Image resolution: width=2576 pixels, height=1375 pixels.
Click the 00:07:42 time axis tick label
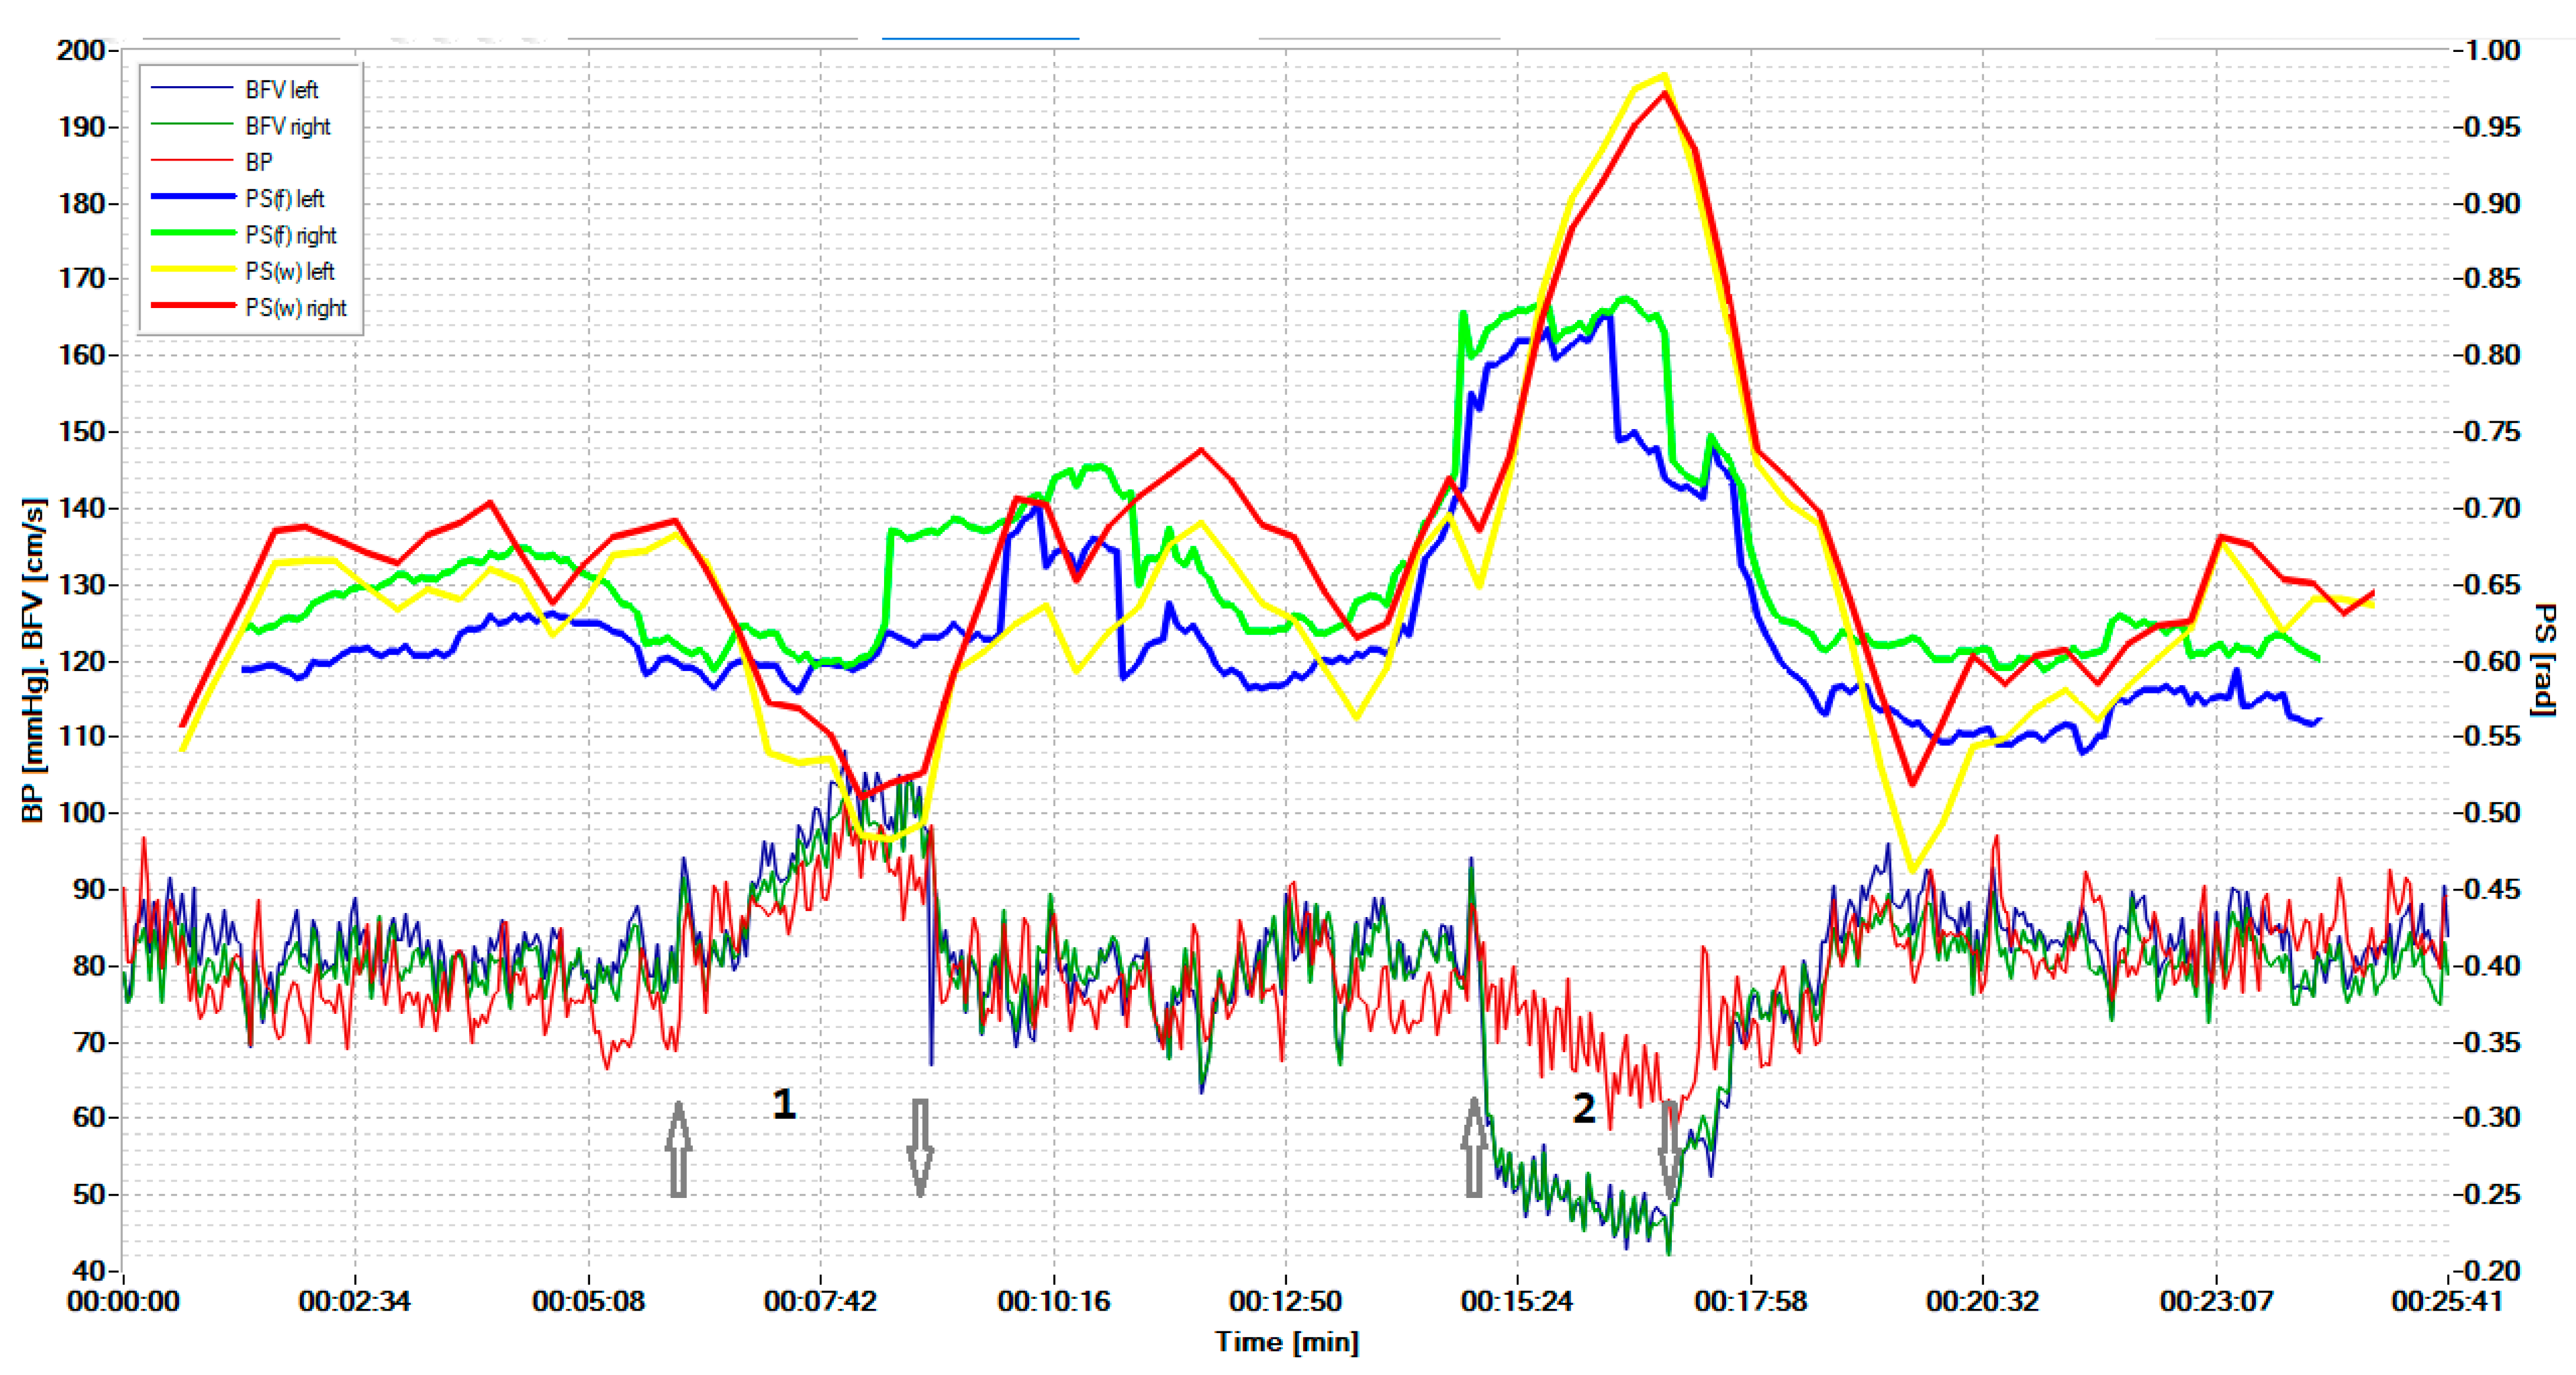point(820,1301)
